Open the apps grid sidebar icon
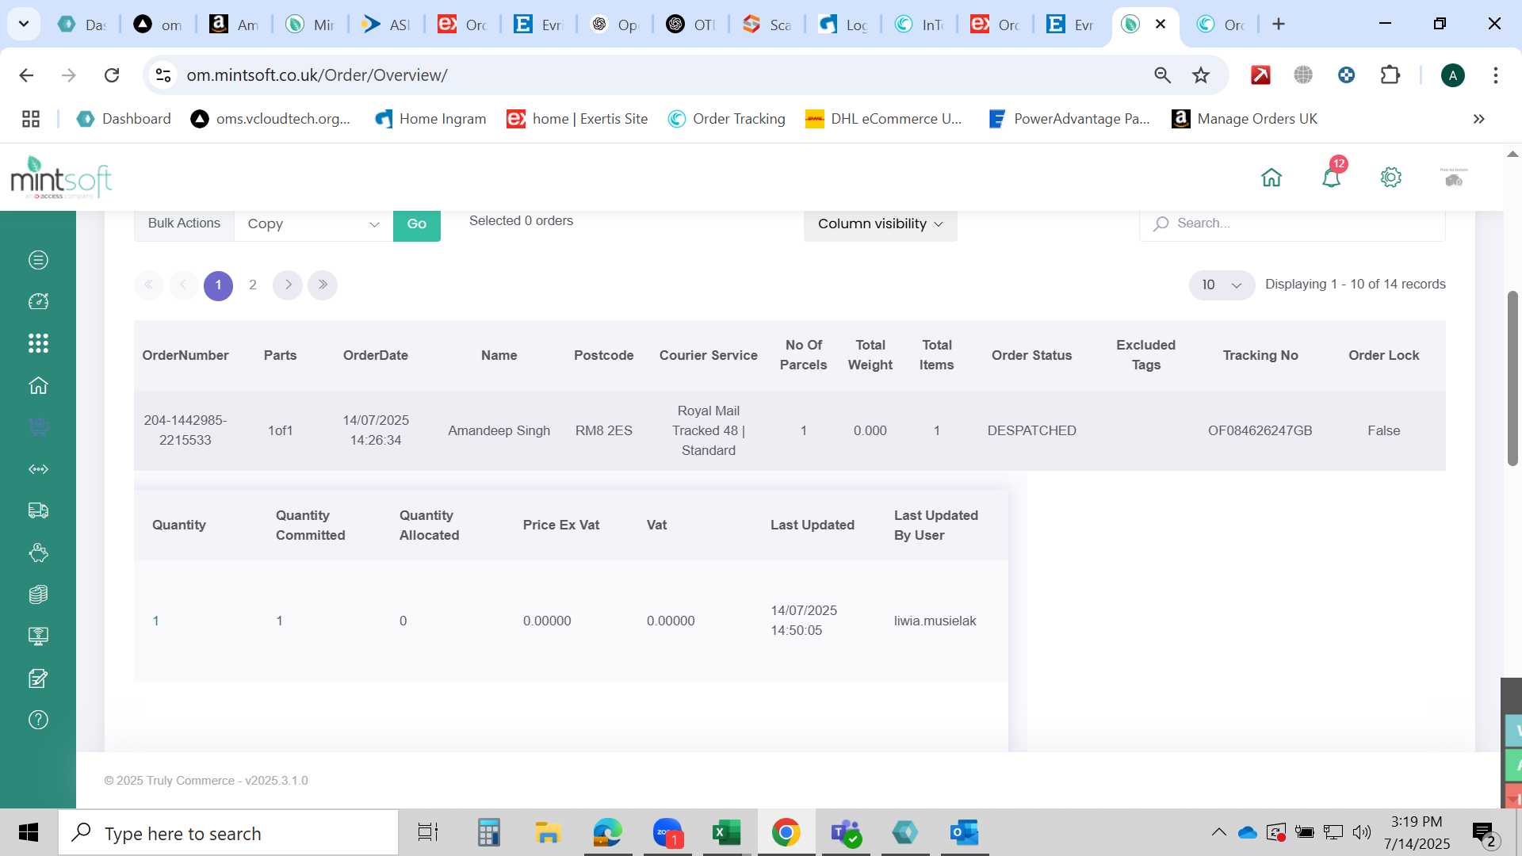Image resolution: width=1522 pixels, height=856 pixels. pyautogui.click(x=38, y=343)
